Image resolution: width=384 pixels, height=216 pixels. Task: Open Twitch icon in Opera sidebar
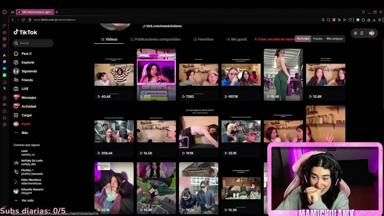click(x=4, y=62)
